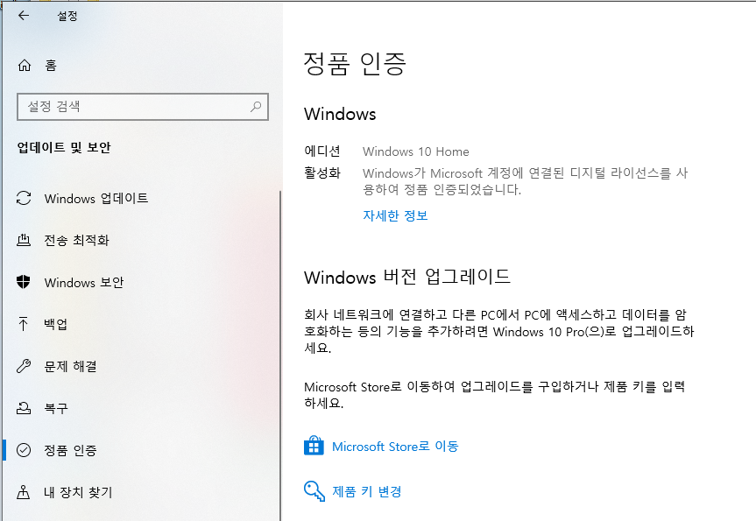This screenshot has height=521, width=756.
Task: Click the Windows 10 Home edition text
Action: [415, 151]
